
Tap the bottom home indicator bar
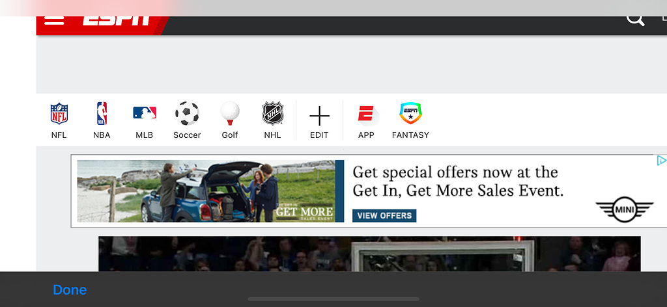[x=333, y=299]
